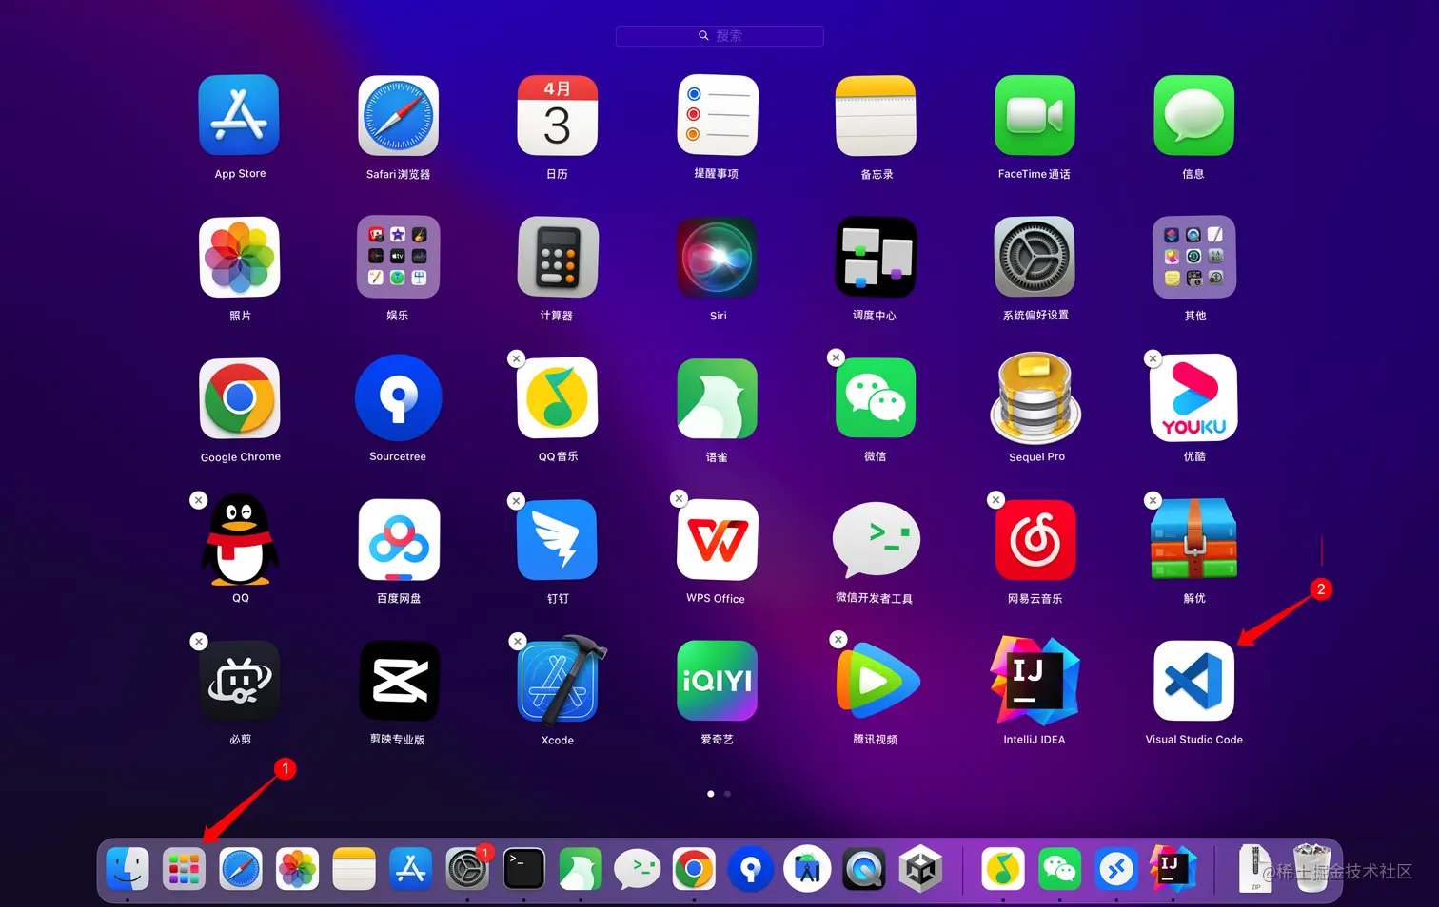Open Visual Studio Code

pos(1193,680)
